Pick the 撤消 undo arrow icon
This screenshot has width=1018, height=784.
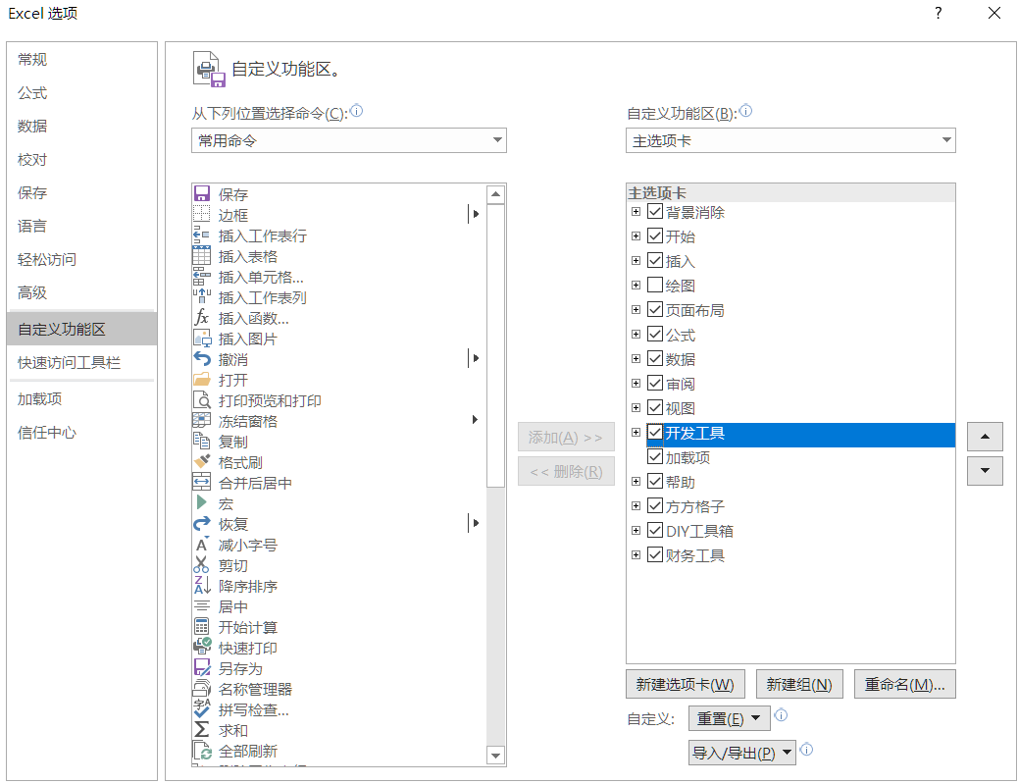click(202, 358)
